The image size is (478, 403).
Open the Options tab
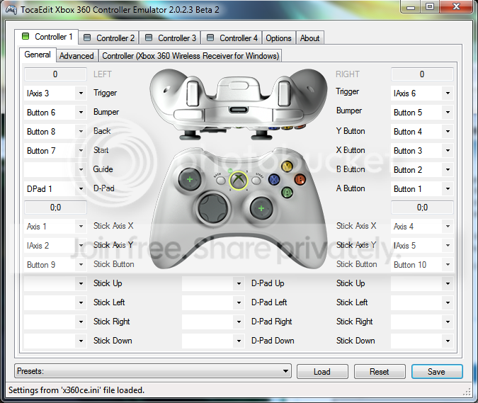click(278, 38)
